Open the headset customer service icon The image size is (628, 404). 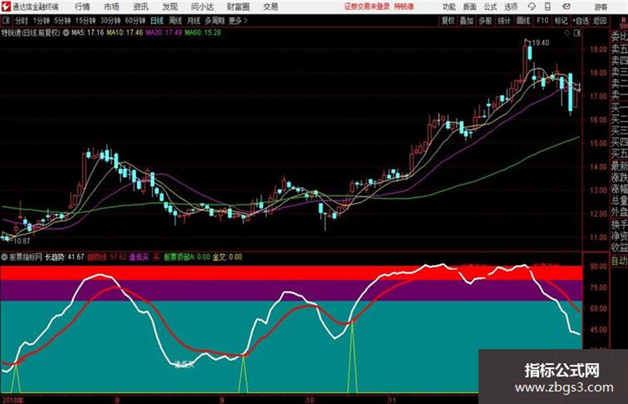pyautogui.click(x=532, y=7)
